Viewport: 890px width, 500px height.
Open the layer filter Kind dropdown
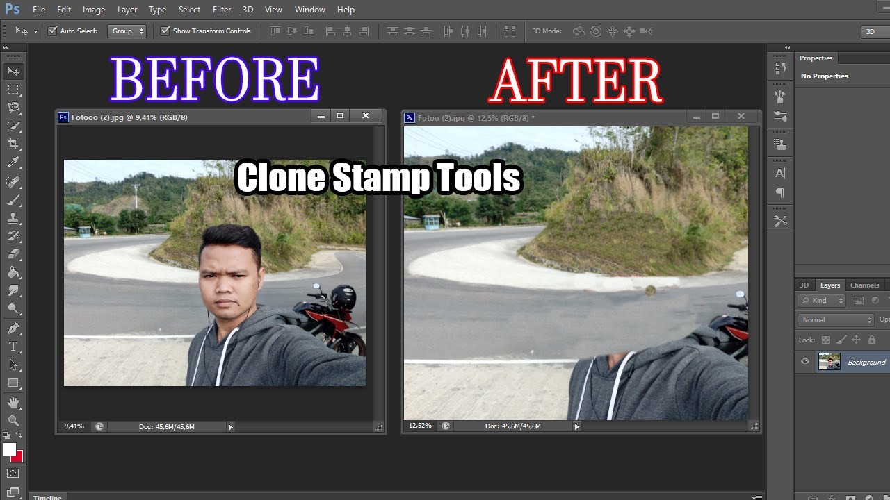[x=822, y=301]
